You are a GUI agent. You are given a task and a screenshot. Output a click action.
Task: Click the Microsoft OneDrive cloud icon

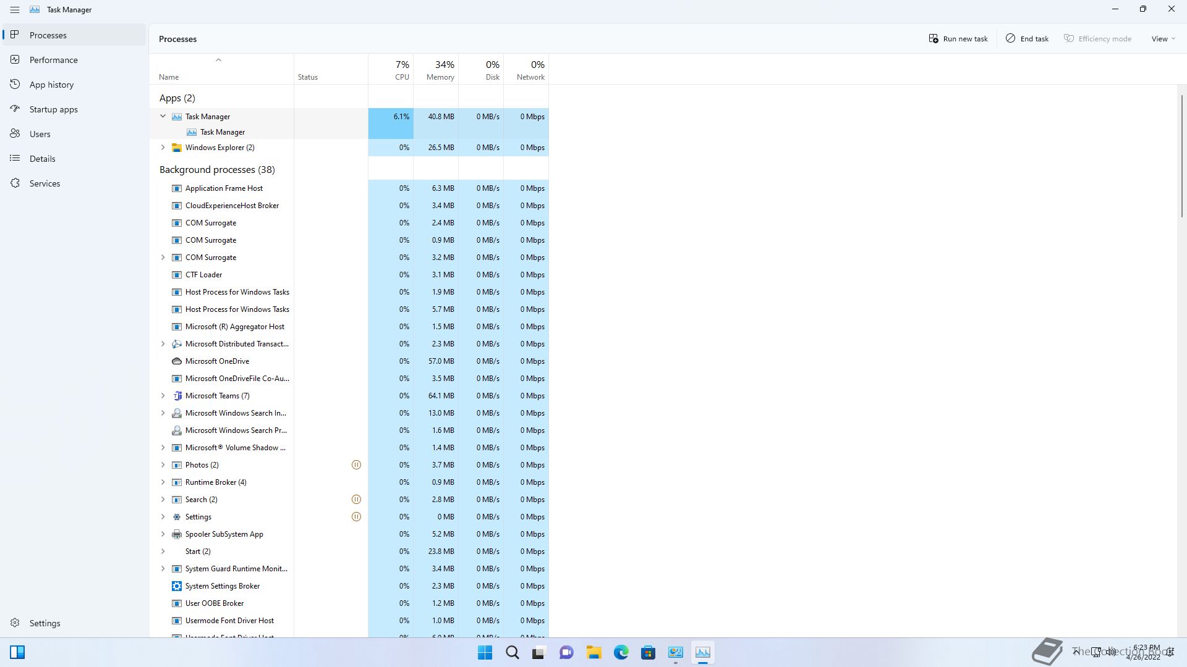[177, 361]
